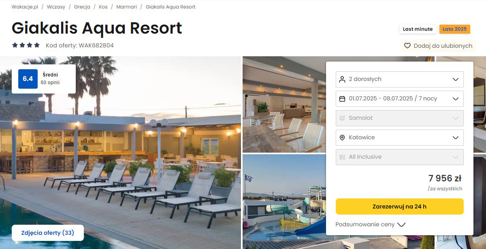
Task: Open the Wczasy breadcrumb link
Action: (x=56, y=7)
